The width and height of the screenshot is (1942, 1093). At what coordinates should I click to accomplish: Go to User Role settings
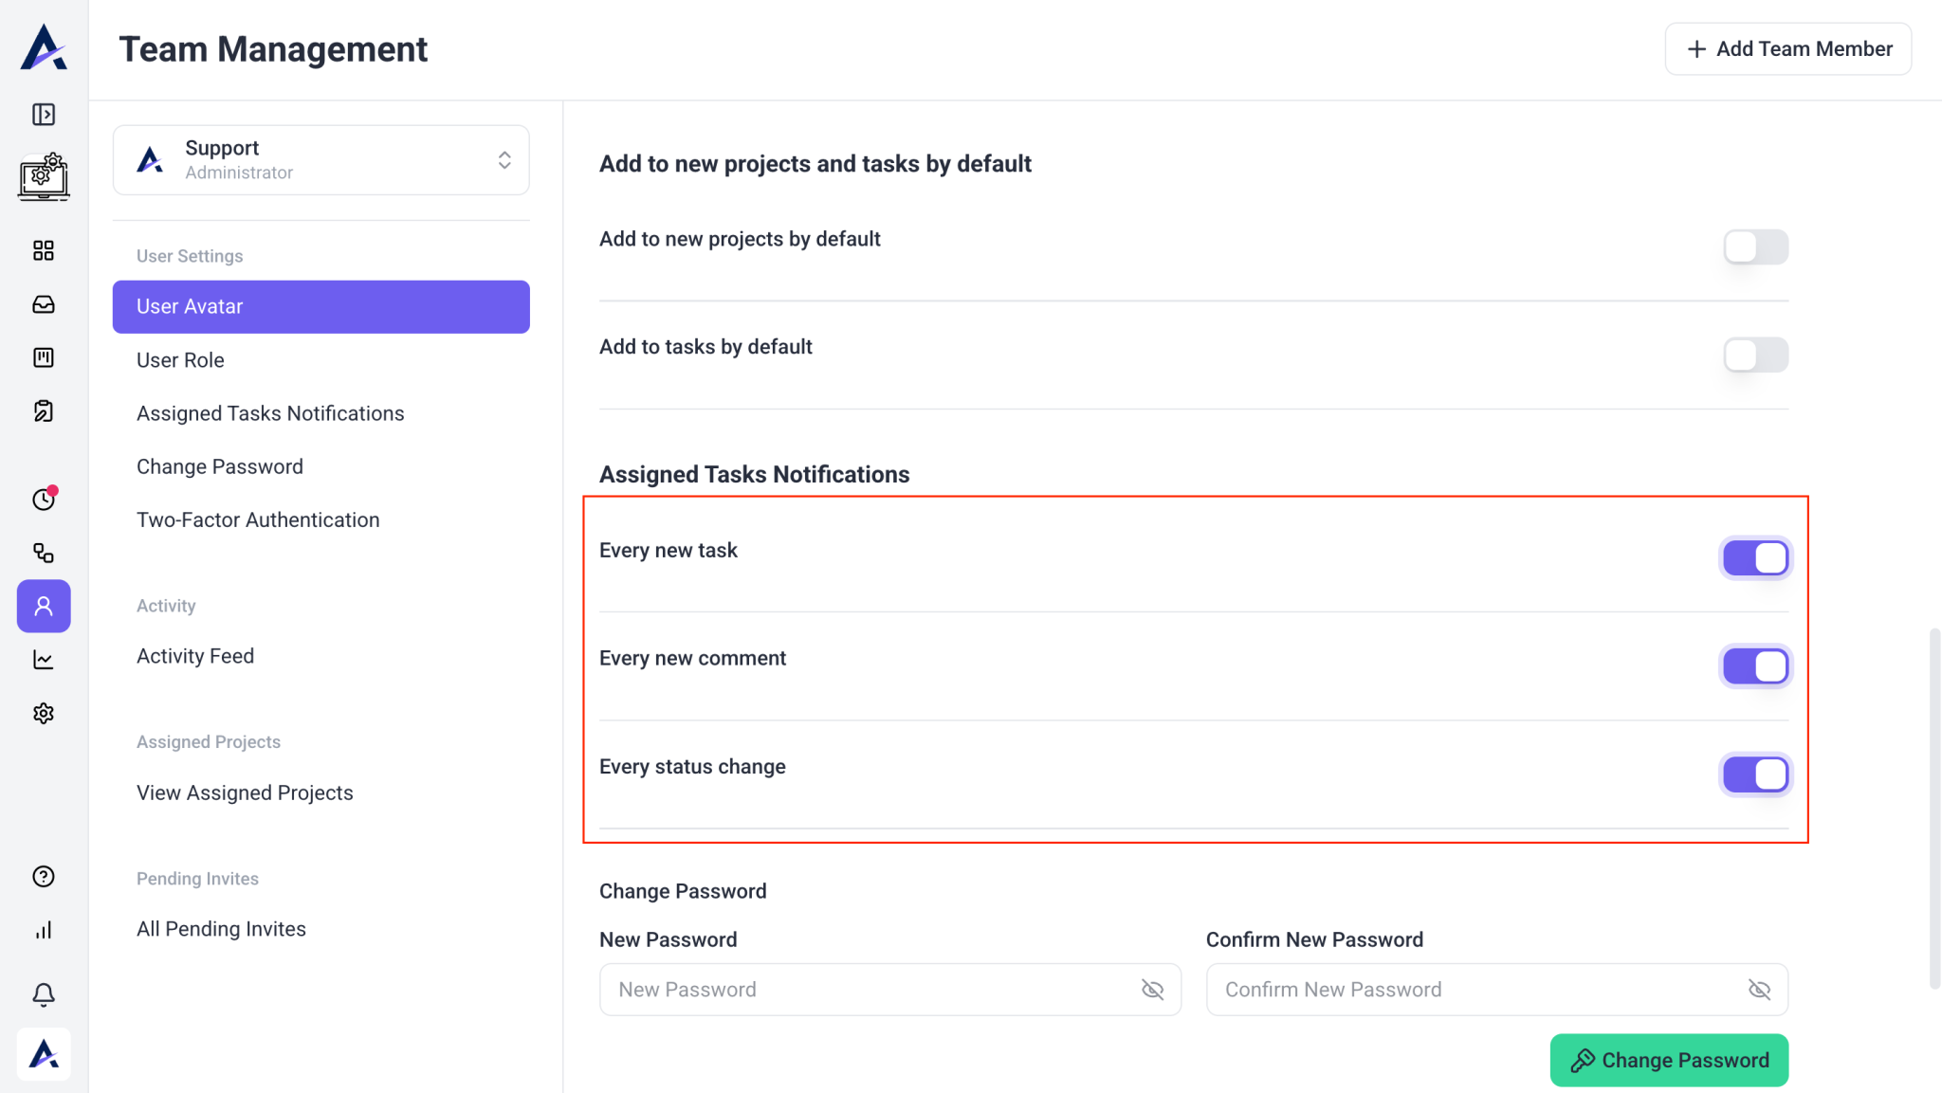(x=180, y=360)
